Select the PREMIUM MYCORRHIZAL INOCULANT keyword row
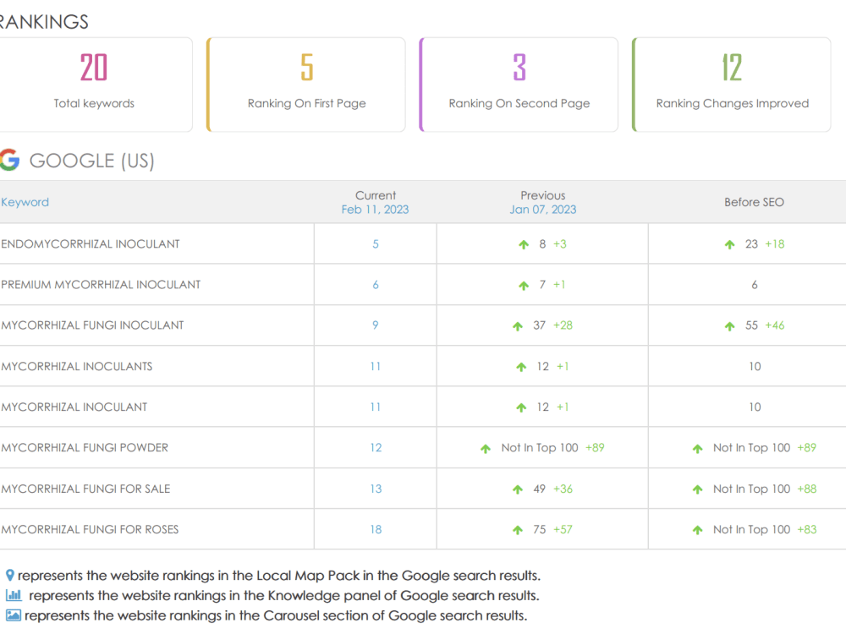 pos(102,285)
